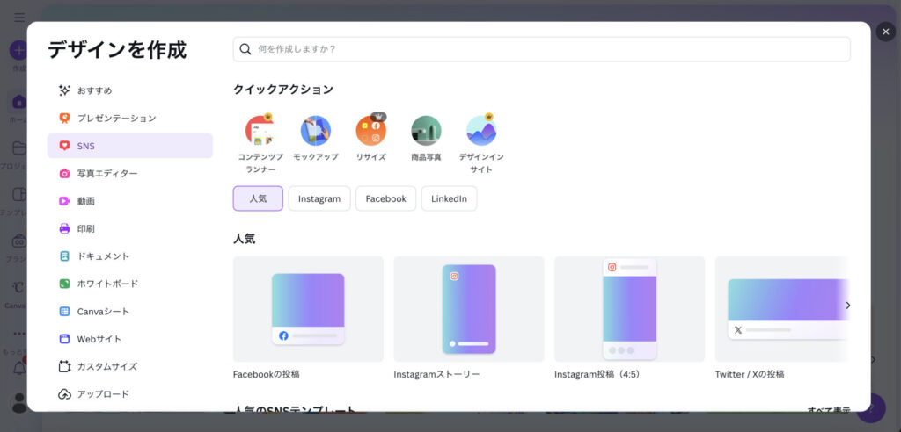Select the 動画 category

pos(86,201)
